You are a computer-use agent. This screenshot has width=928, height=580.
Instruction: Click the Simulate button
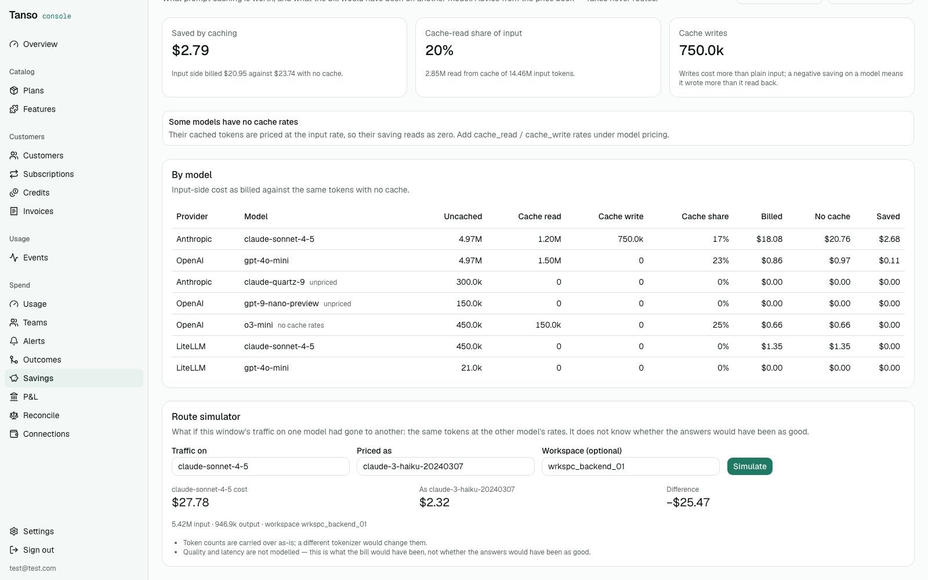coord(749,466)
